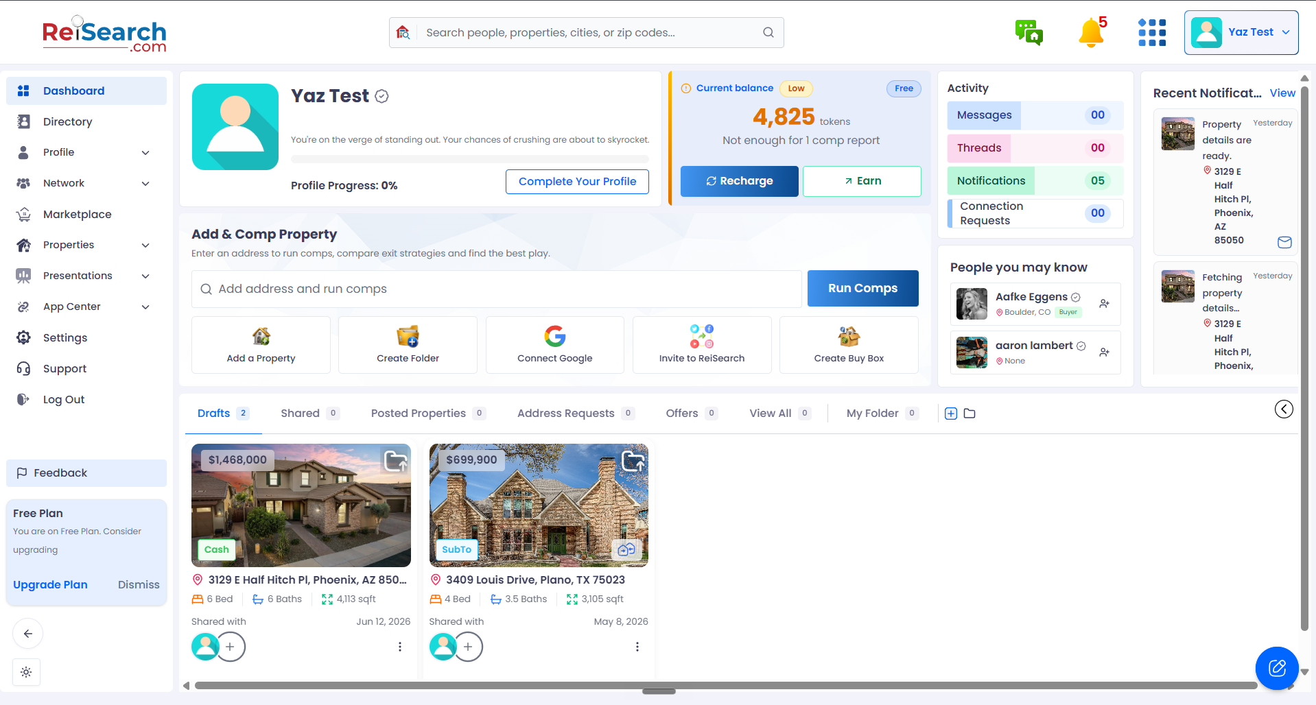Collapse the sidebar with arrow button
The width and height of the screenshot is (1316, 705).
coord(27,634)
